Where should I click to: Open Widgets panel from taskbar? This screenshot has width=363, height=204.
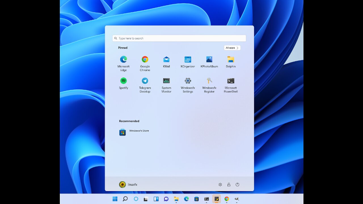point(156,199)
